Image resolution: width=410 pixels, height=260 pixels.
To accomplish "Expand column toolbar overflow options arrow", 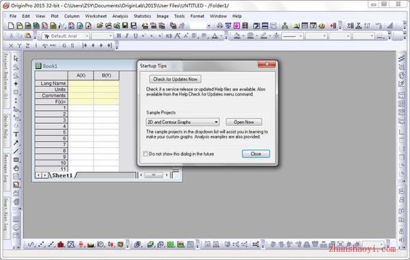I will click(x=117, y=47).
